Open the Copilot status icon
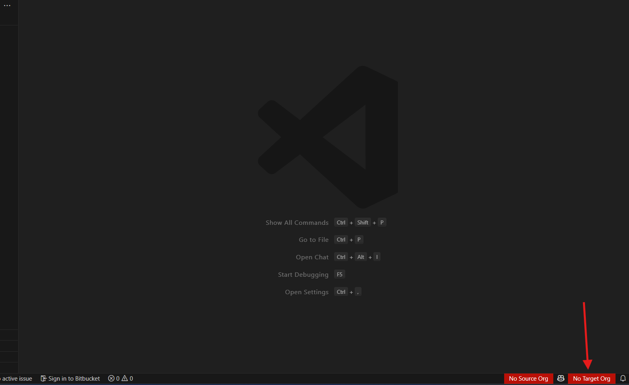629x385 pixels. (560, 379)
